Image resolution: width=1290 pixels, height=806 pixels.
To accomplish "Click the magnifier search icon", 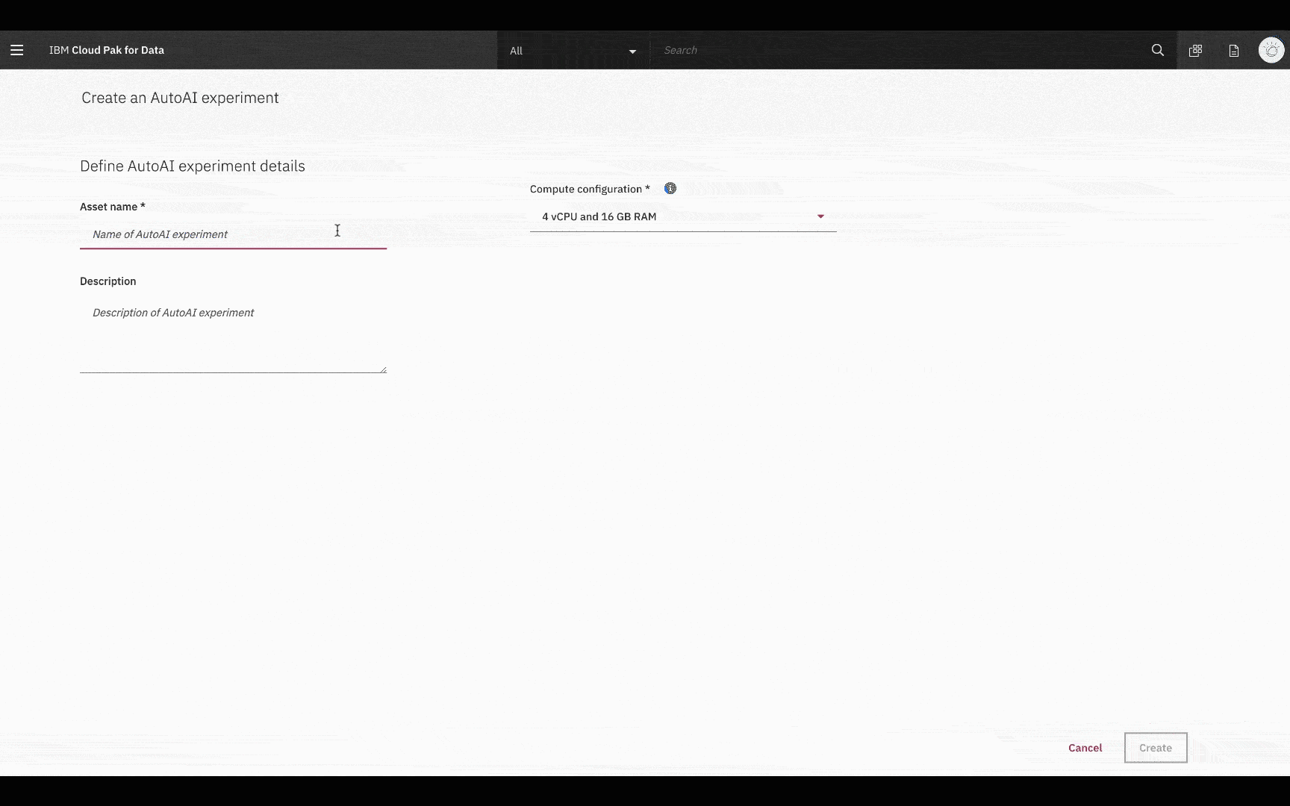I will click(x=1158, y=50).
